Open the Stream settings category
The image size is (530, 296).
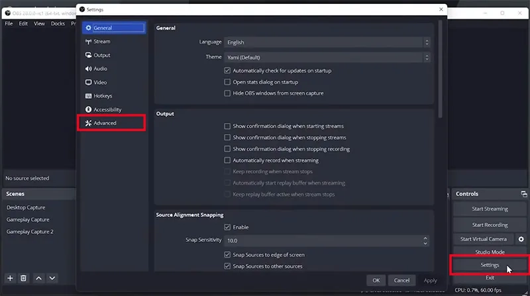pos(114,42)
